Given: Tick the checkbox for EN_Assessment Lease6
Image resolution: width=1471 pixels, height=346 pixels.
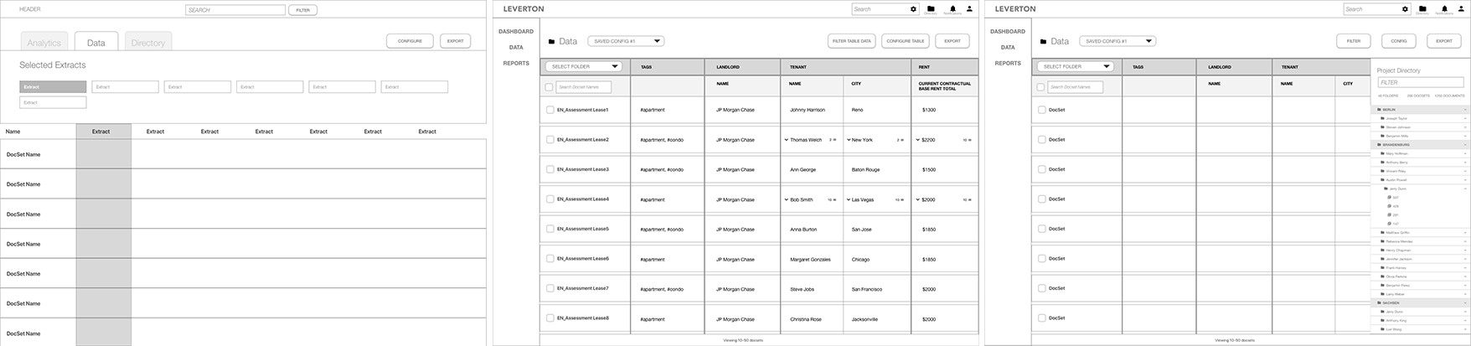Looking at the screenshot, I should tap(550, 258).
